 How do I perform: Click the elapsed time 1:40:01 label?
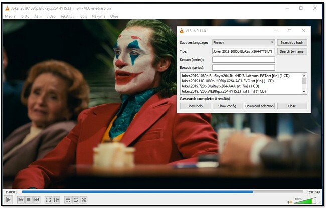[x=11, y=192]
